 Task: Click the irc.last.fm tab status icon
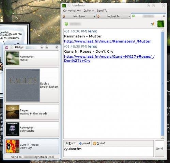coord(98,17)
